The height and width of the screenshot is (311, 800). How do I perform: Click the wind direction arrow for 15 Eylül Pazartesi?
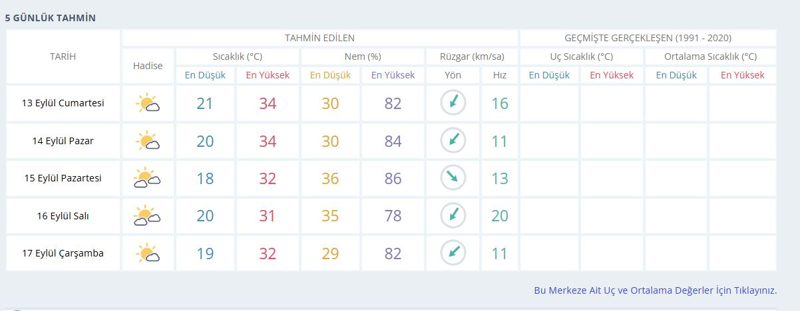(x=453, y=177)
